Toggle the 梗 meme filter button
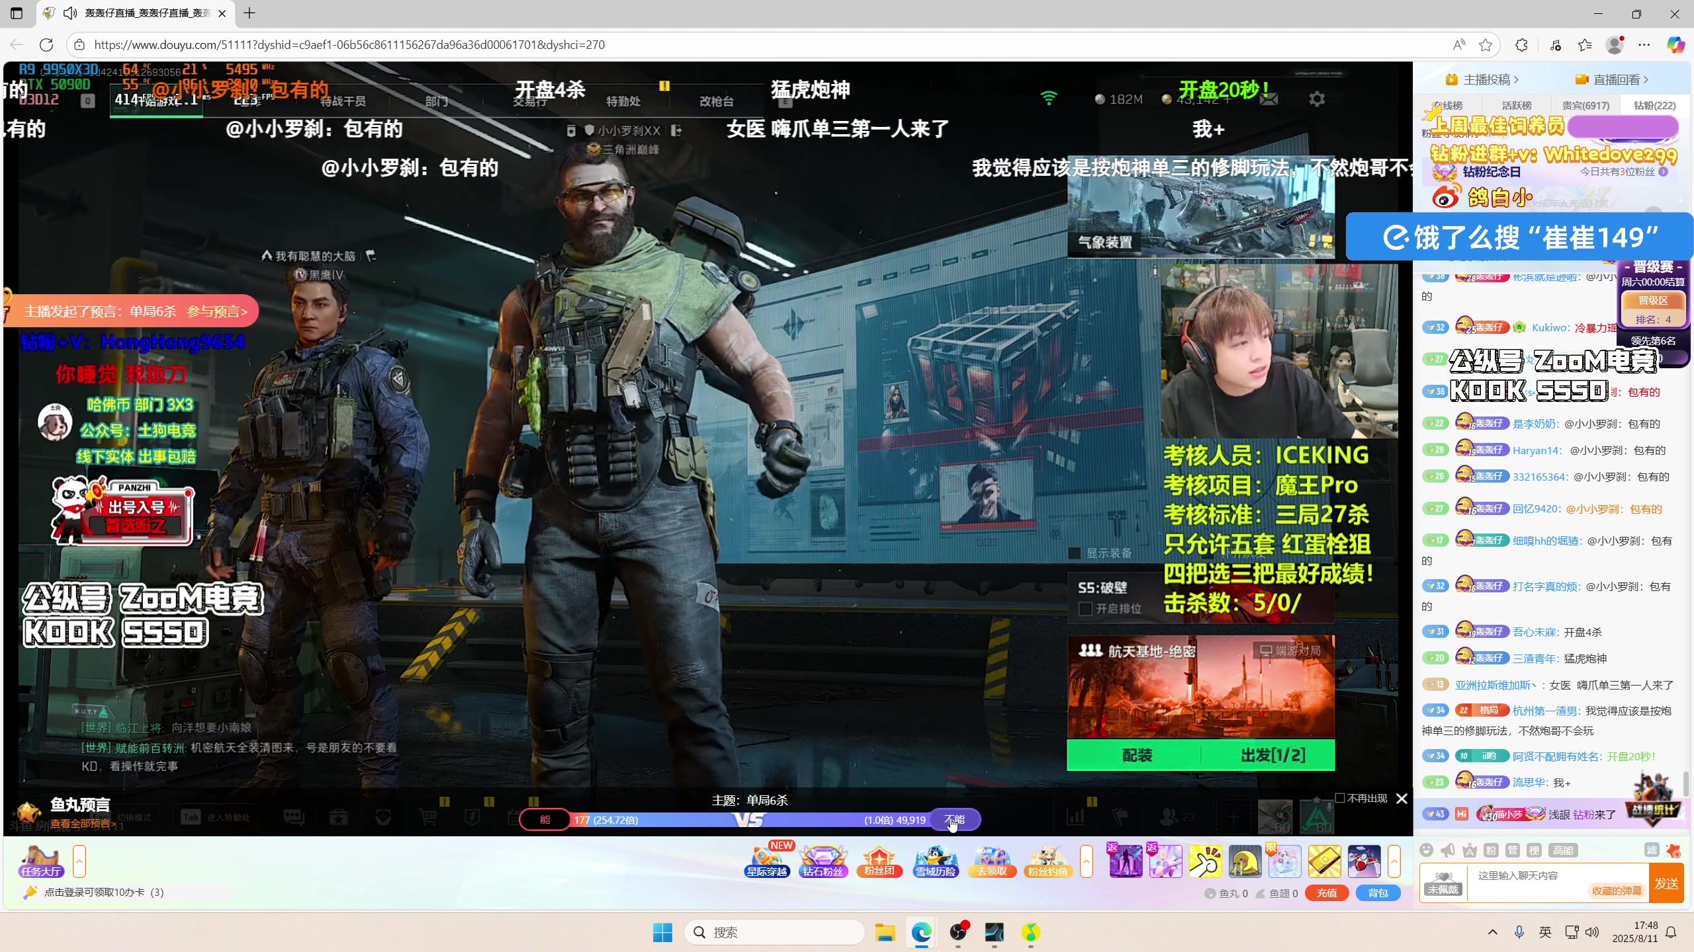 point(1534,850)
